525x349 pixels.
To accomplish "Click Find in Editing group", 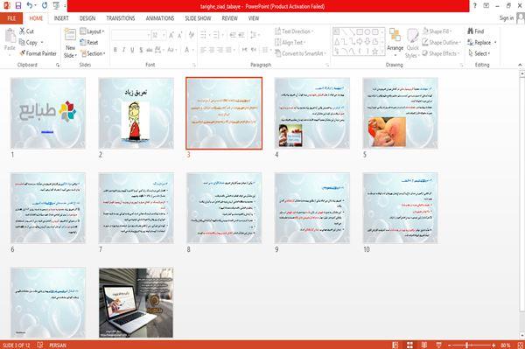I will (476, 31).
